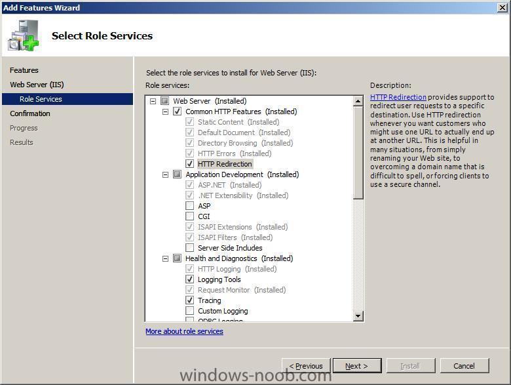Click the role services scrollbar thumb
The height and width of the screenshot is (385, 511).
(x=358, y=152)
